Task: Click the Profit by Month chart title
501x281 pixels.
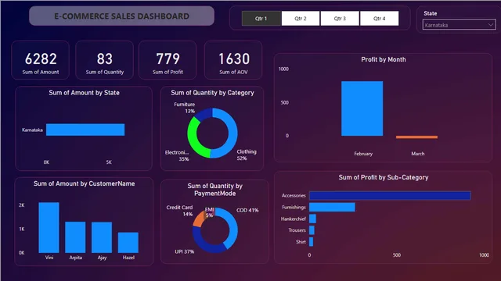Action: [x=384, y=59]
